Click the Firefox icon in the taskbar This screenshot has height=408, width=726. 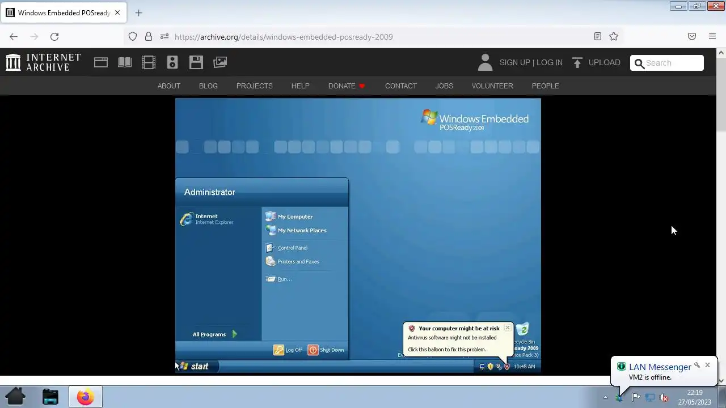(x=86, y=397)
